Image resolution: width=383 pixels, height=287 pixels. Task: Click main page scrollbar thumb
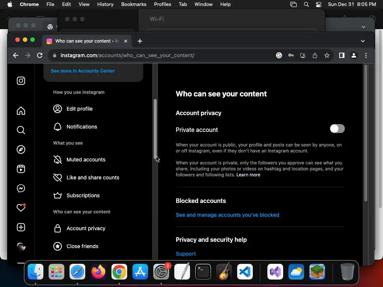(x=366, y=133)
